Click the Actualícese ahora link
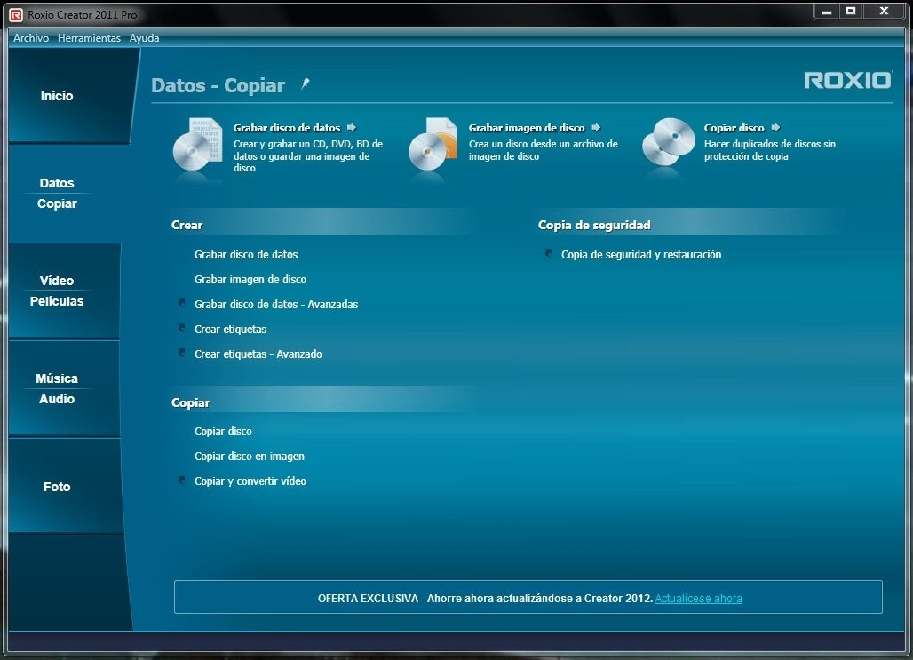913x660 pixels. tap(698, 598)
